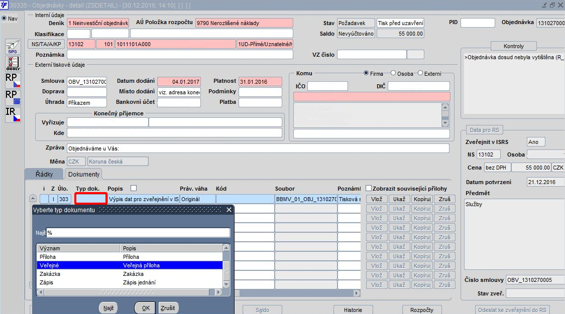The width and height of the screenshot is (565, 314).
Task: Click Zveřejnit v ISRS value Ano
Action: 536,142
